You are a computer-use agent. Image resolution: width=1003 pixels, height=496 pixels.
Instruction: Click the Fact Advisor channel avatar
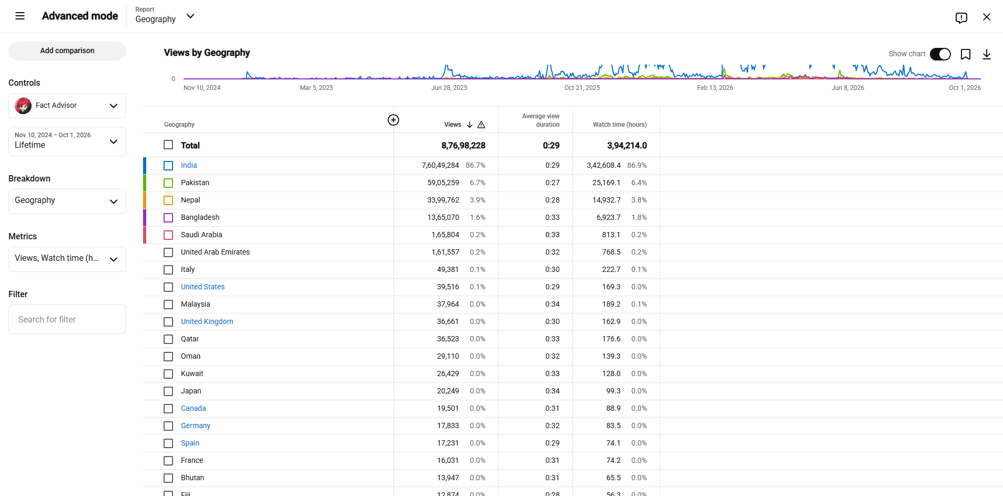point(23,106)
